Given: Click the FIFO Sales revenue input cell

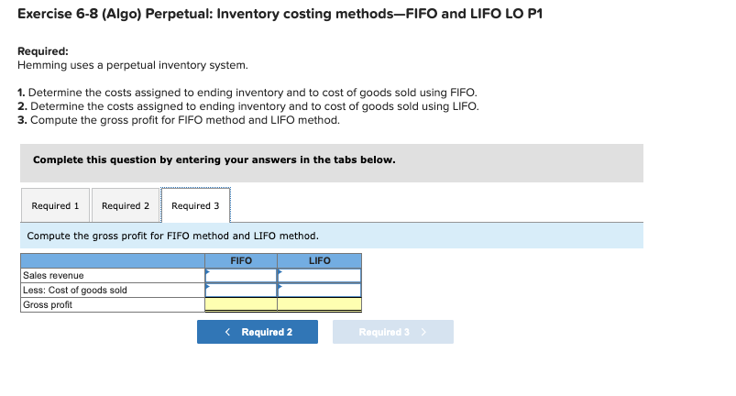Looking at the screenshot, I should (x=241, y=275).
